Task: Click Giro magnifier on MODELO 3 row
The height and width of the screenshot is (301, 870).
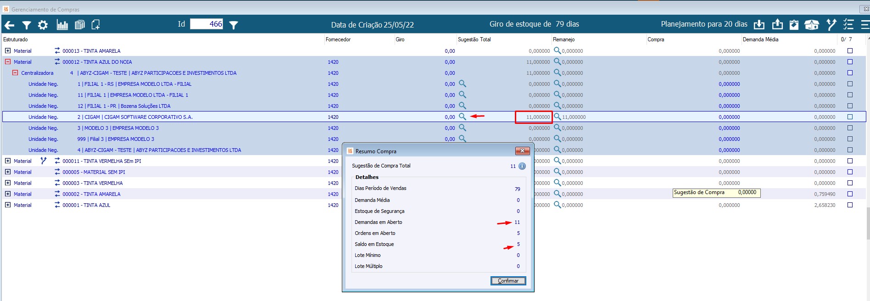Action: coord(463,128)
